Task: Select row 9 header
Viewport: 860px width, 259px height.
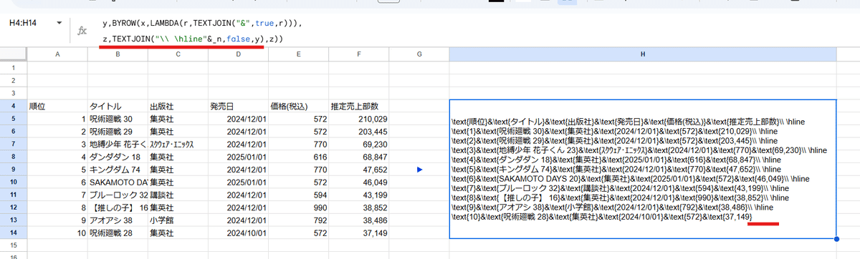Action: (14, 170)
